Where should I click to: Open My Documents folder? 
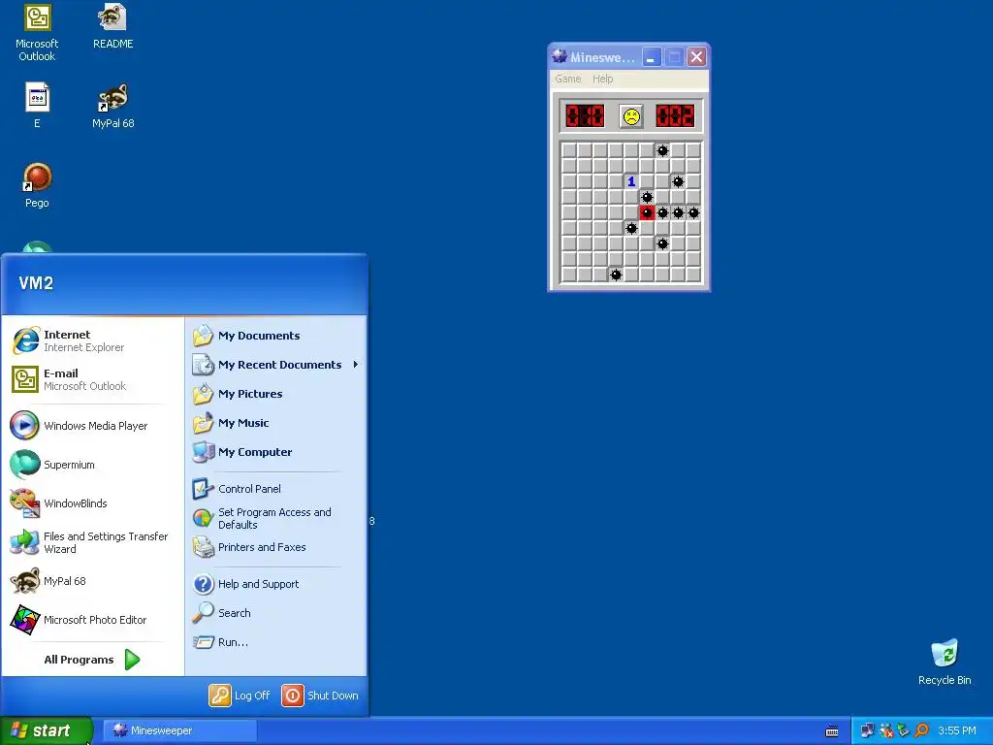(x=276, y=336)
